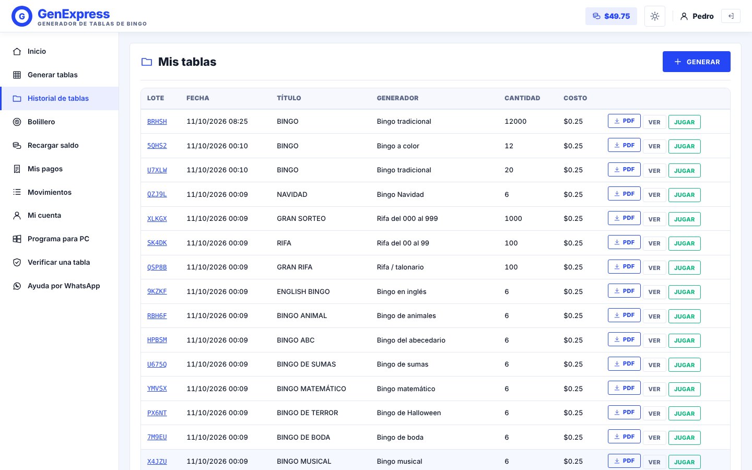The width and height of the screenshot is (752, 470).
Task: Open Historial de tablas menu item
Action: click(x=60, y=98)
